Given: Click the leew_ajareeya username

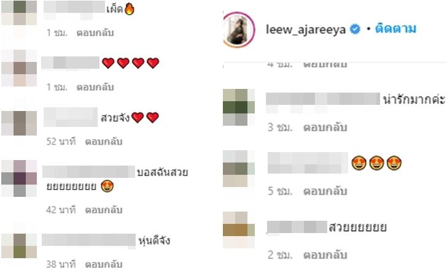Looking at the screenshot, I should pyautogui.click(x=306, y=29).
